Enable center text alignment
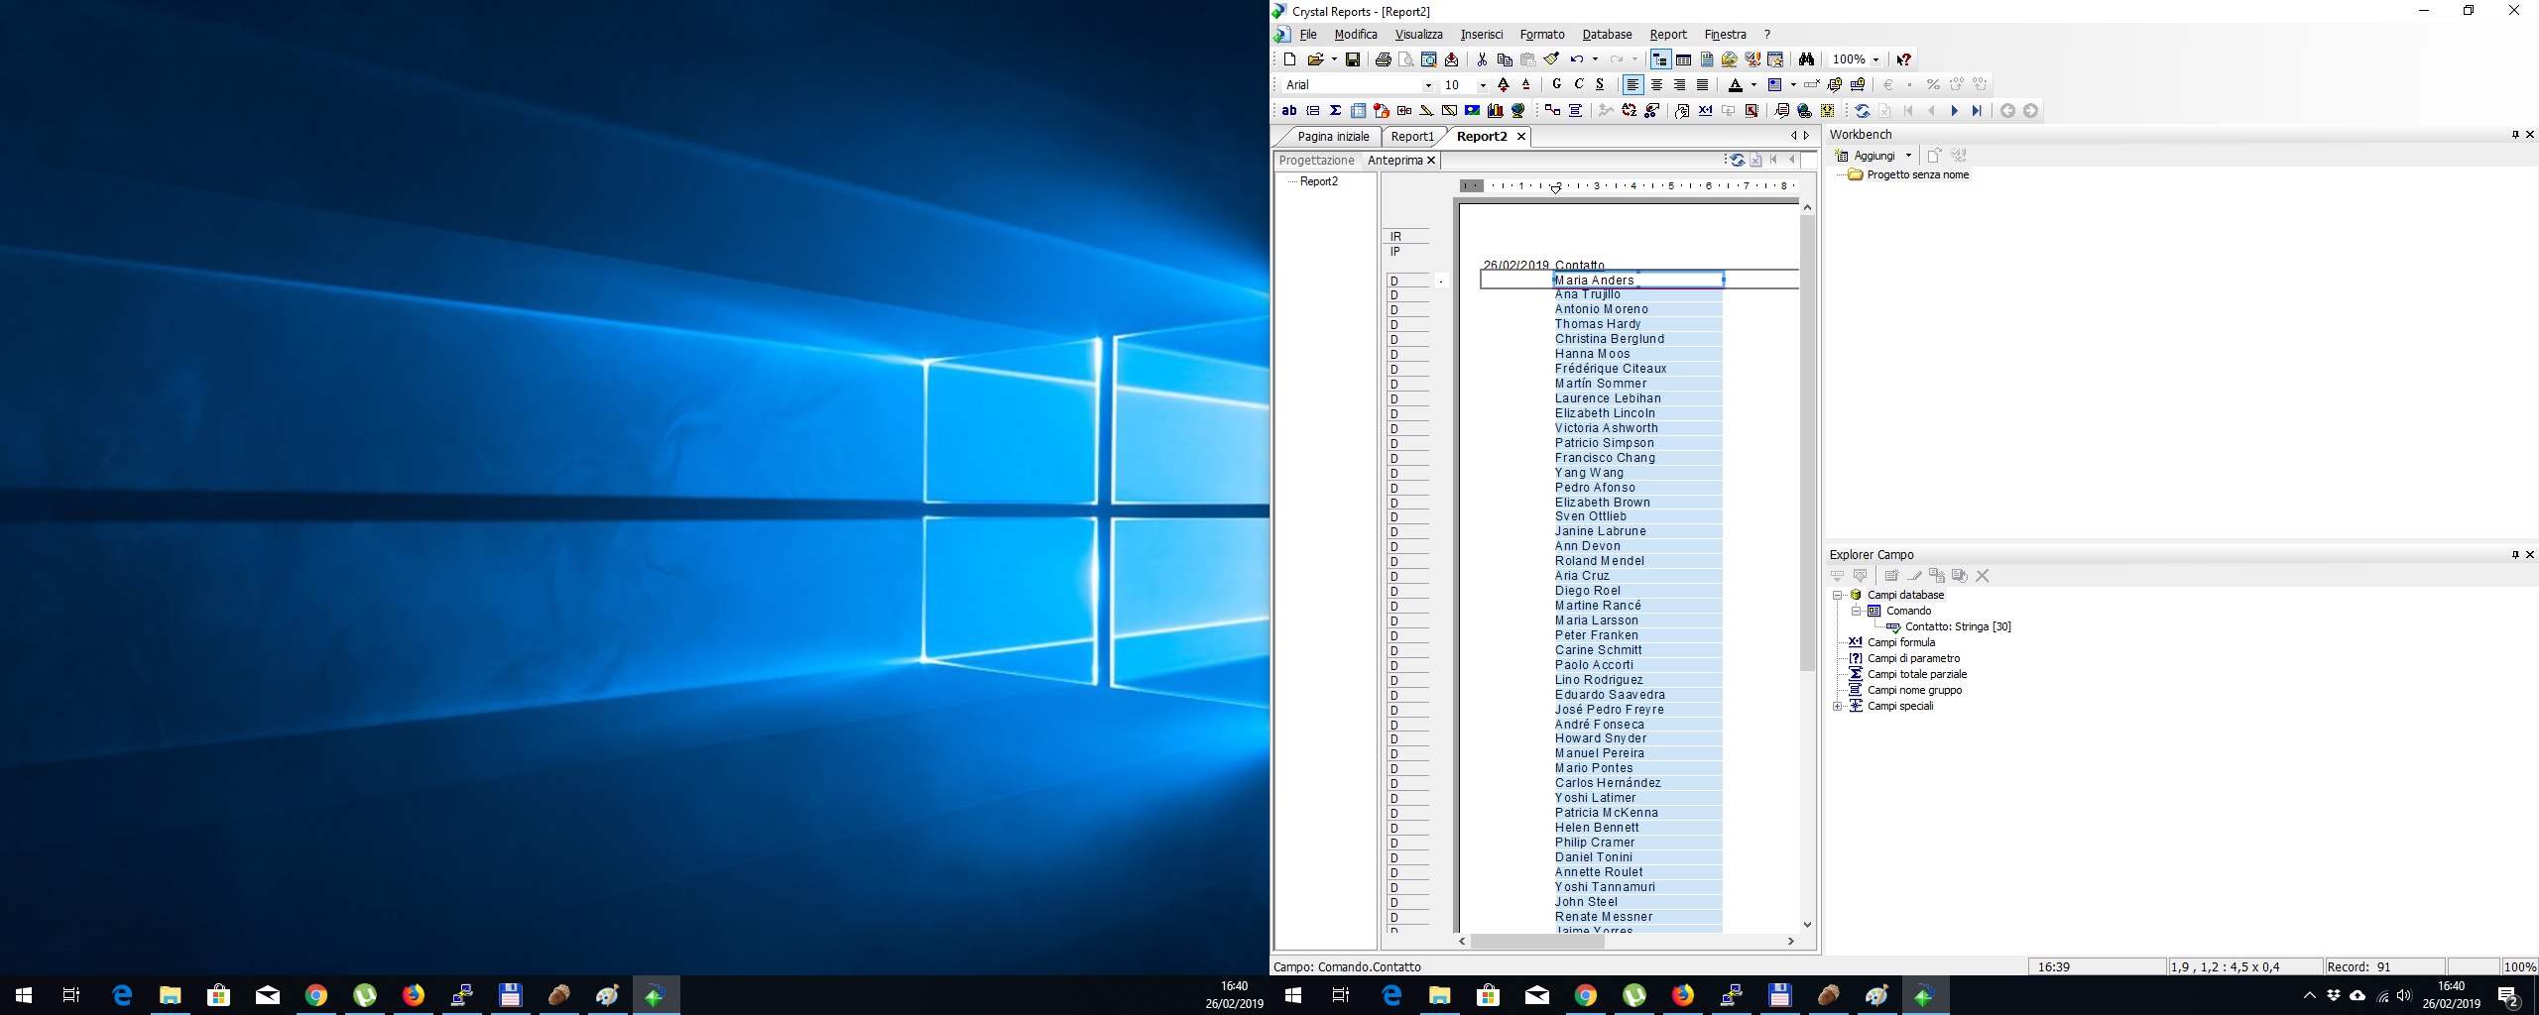 1656,85
